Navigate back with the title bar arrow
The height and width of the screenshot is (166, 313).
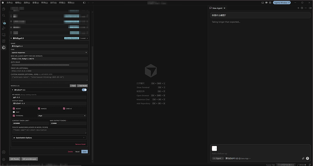(88, 3)
